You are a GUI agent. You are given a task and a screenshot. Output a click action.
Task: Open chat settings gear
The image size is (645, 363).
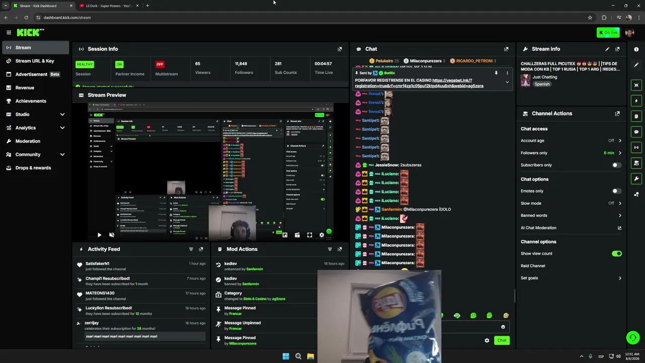point(487,340)
